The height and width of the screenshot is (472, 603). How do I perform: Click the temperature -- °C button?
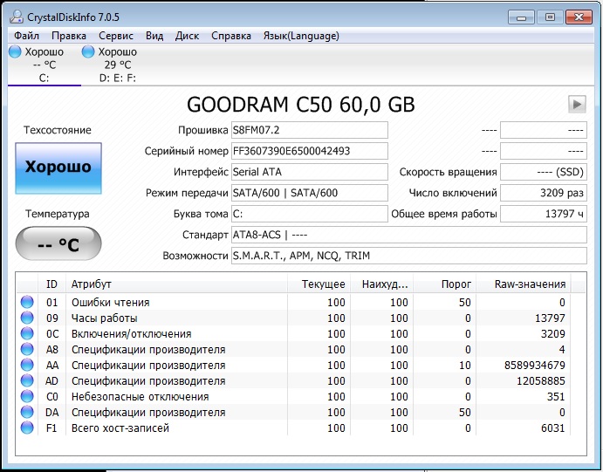[x=58, y=243]
